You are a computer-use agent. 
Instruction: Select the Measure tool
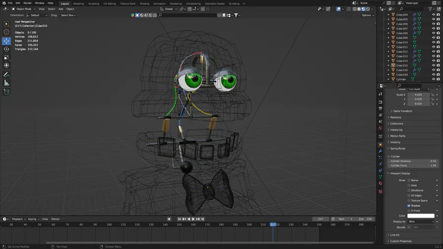tap(6, 83)
